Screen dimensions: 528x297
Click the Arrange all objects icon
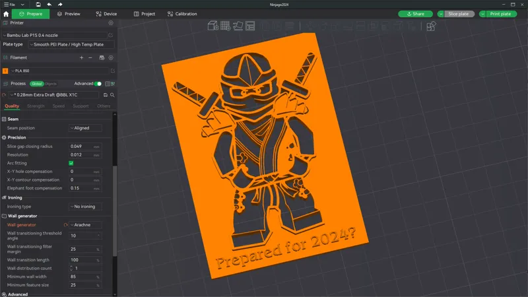pos(250,26)
